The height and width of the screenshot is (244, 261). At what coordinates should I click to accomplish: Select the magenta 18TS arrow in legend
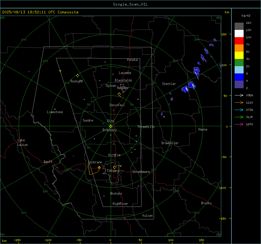[x=239, y=124]
